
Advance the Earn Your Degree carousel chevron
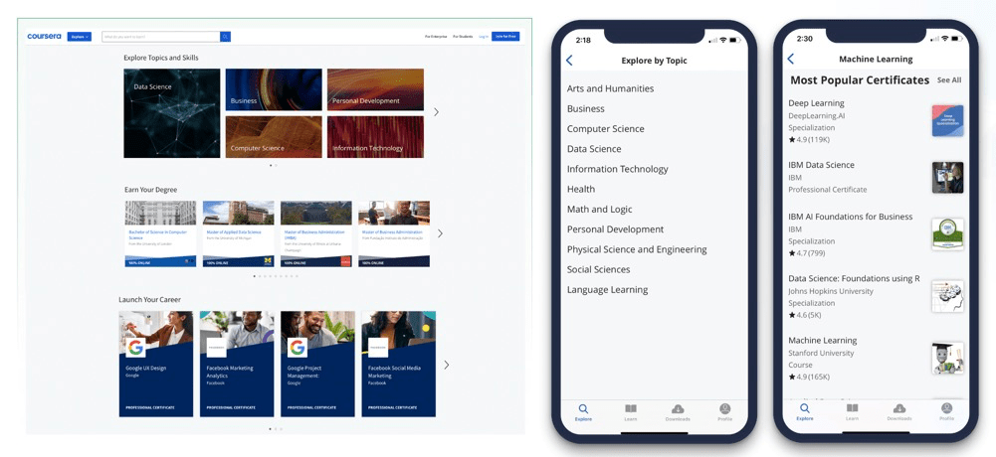click(x=440, y=233)
